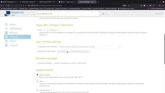Image resolution: width=165 pixels, height=93 pixels.
Task: Click the About info icon
Action: tap(6, 41)
